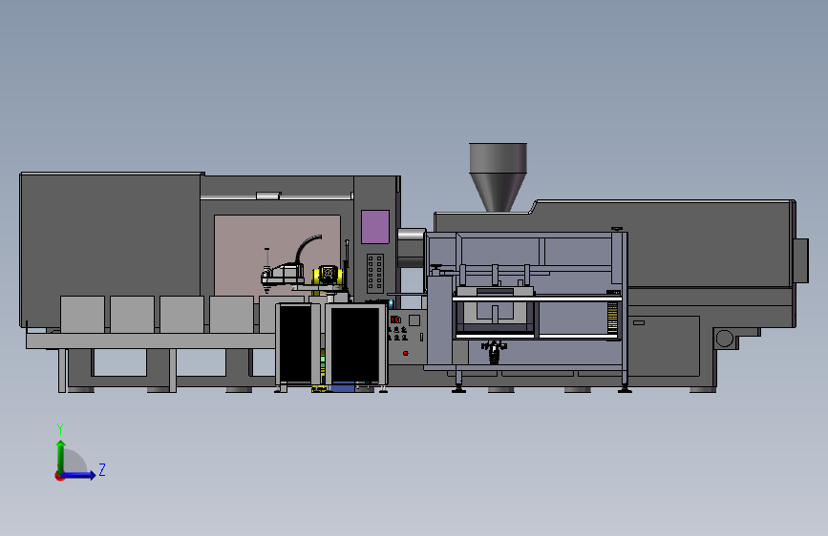Select the yellow motor on the robot
Image resolution: width=828 pixels, height=536 pixels.
coord(328,275)
